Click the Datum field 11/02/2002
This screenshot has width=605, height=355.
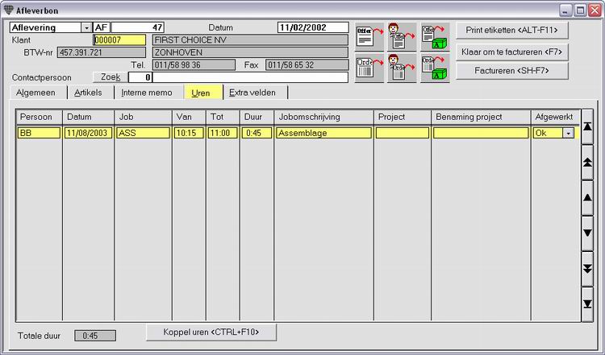[313, 27]
